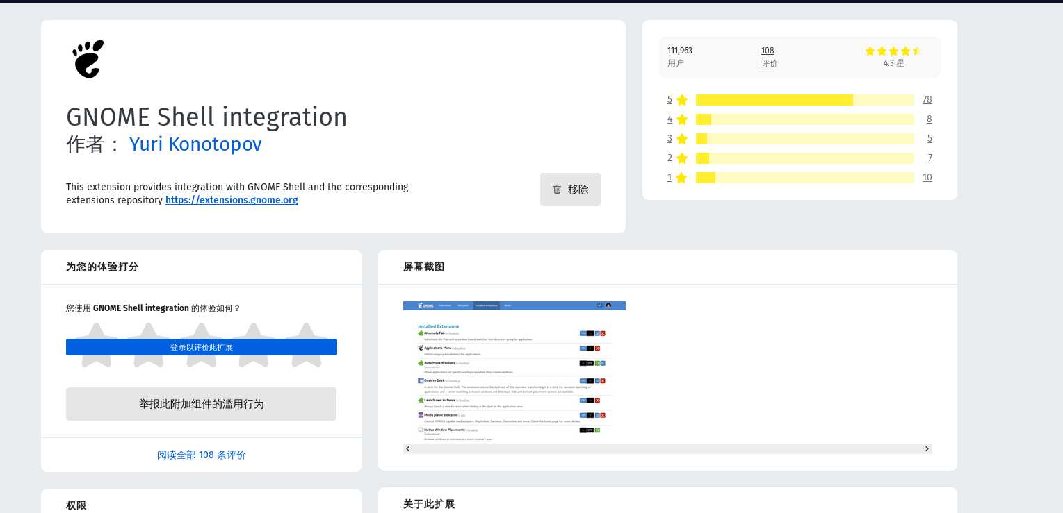Viewport: 1063px width, 513px height.
Task: Open the extension screenshot thumbnail
Action: pyautogui.click(x=514, y=371)
